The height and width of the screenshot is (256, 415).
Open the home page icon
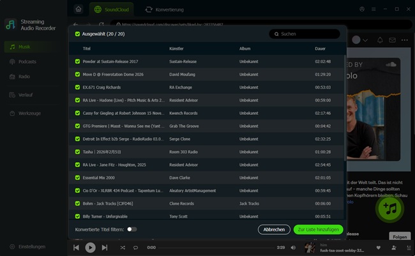79,10
